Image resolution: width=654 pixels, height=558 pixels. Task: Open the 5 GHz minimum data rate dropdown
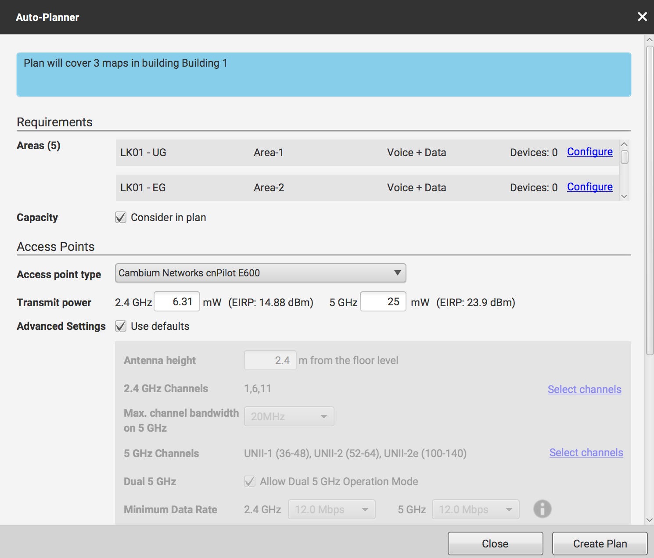[x=475, y=509]
